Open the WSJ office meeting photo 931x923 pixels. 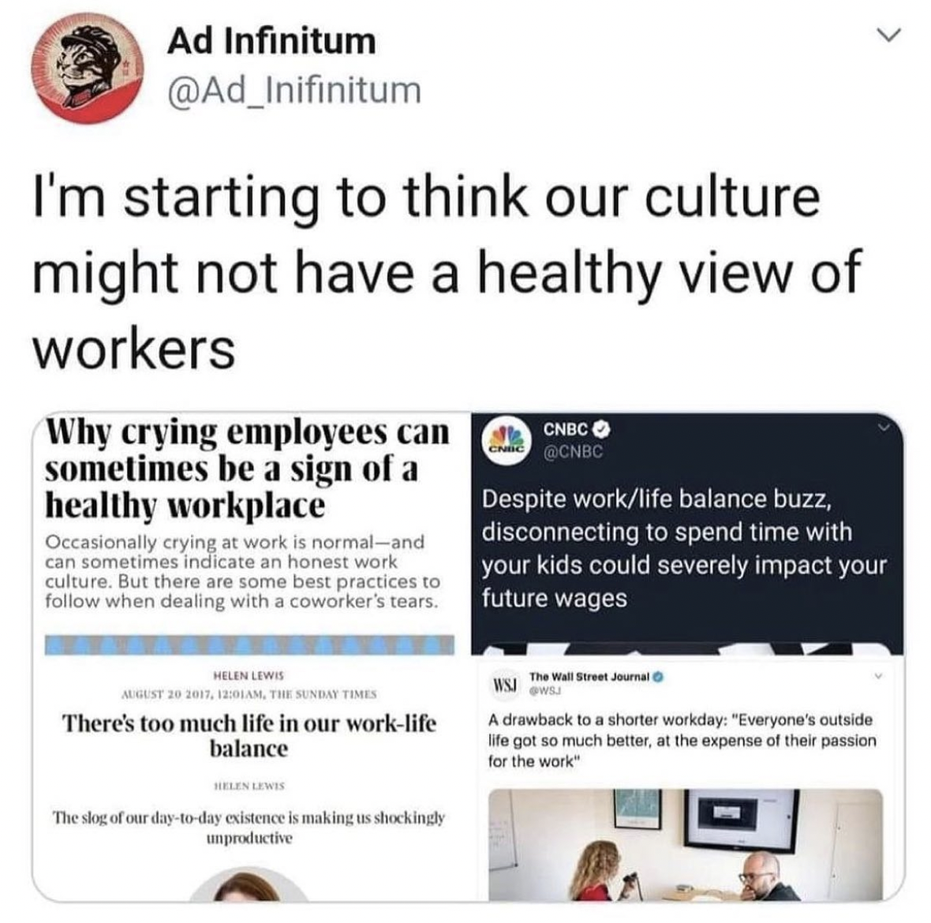point(685,845)
